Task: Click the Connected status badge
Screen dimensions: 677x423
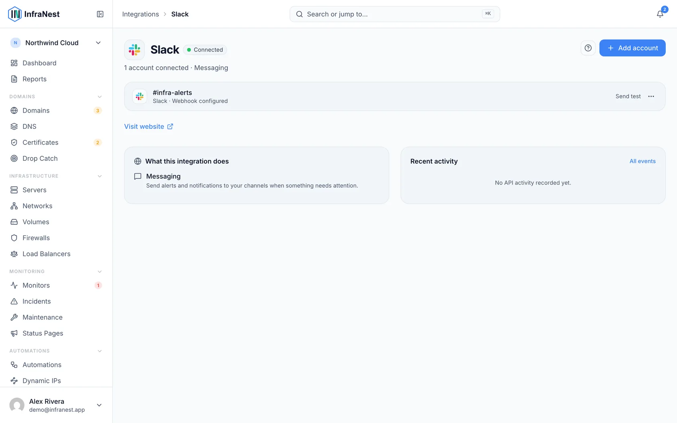Action: coord(205,50)
